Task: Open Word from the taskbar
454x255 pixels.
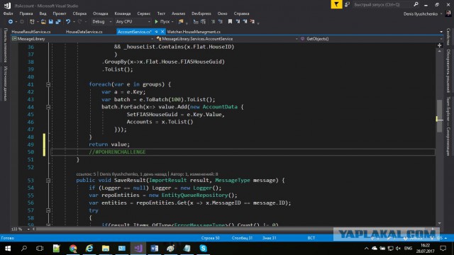Action: coord(155,249)
